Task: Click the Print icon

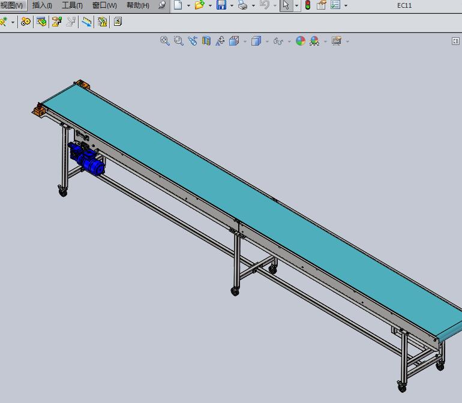Action: click(x=242, y=5)
